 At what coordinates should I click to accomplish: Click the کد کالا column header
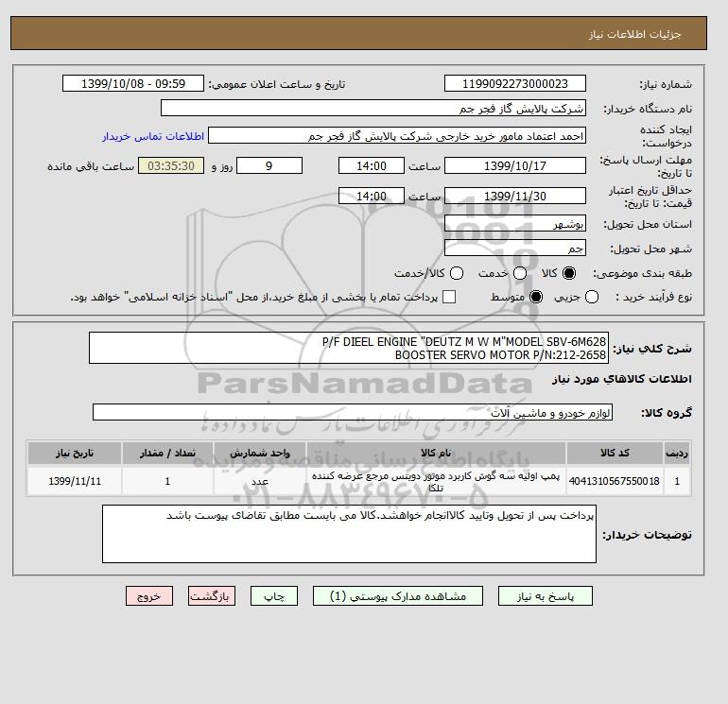(615, 453)
